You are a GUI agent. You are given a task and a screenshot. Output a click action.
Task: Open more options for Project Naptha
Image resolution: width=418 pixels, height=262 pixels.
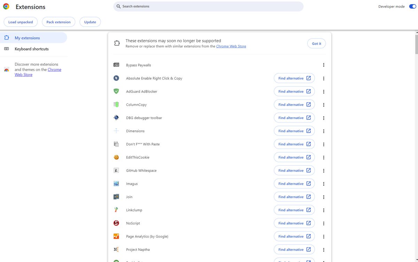pyautogui.click(x=324, y=249)
